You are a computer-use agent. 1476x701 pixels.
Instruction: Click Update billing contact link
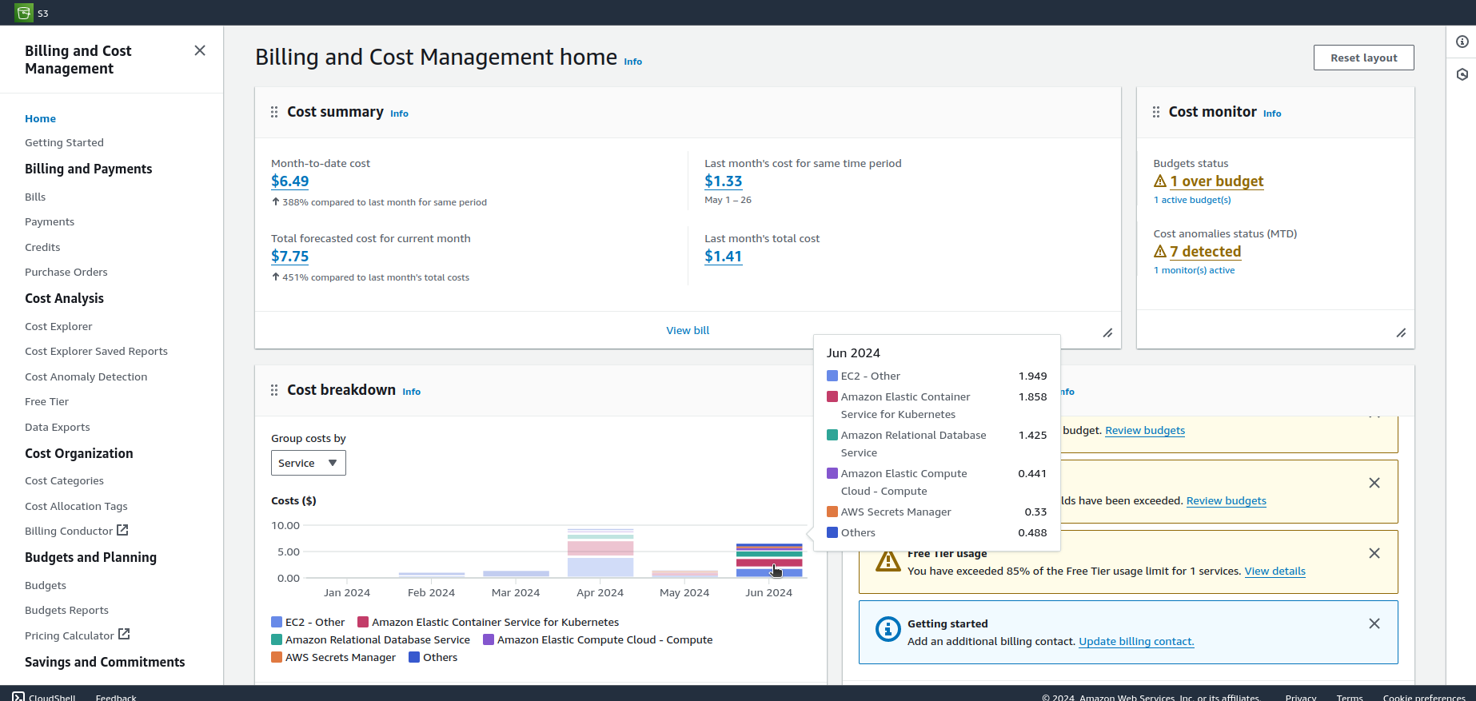(1136, 641)
